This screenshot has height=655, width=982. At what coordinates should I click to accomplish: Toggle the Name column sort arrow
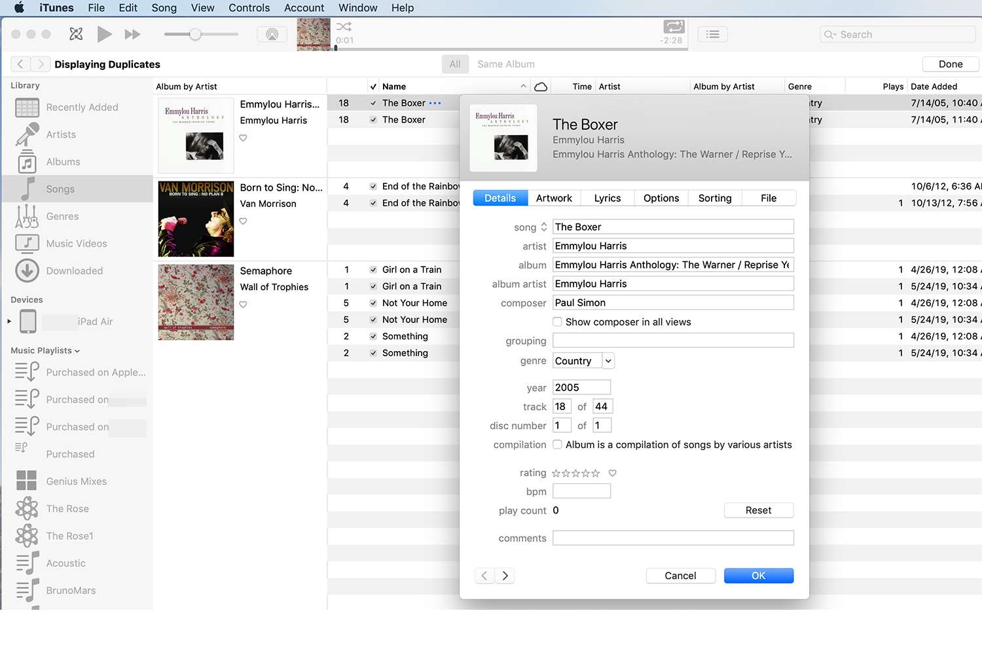(x=523, y=86)
